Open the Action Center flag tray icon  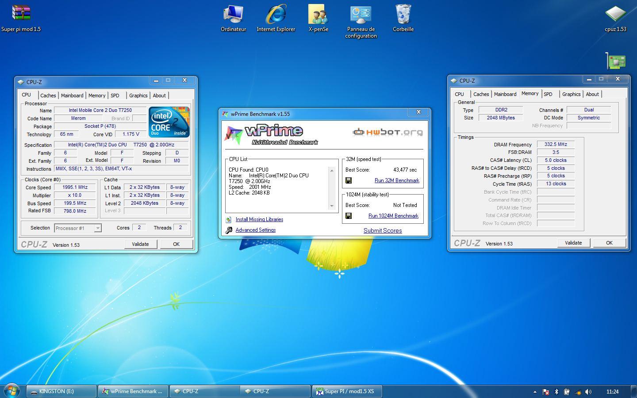coord(546,391)
